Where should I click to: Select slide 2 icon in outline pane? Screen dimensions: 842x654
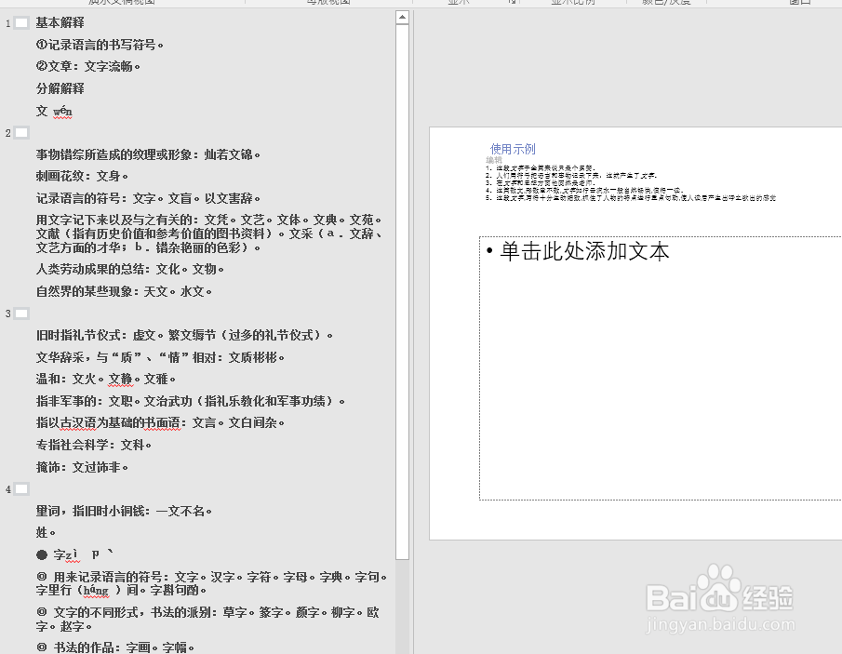coord(21,133)
